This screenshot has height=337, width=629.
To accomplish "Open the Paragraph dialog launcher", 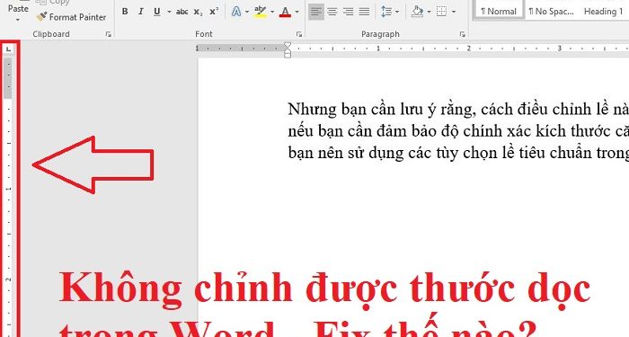I will (x=462, y=34).
